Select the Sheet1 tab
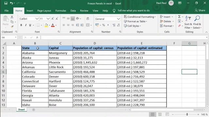Image resolution: width=209 pixels, height=117 pixels. tap(22, 110)
